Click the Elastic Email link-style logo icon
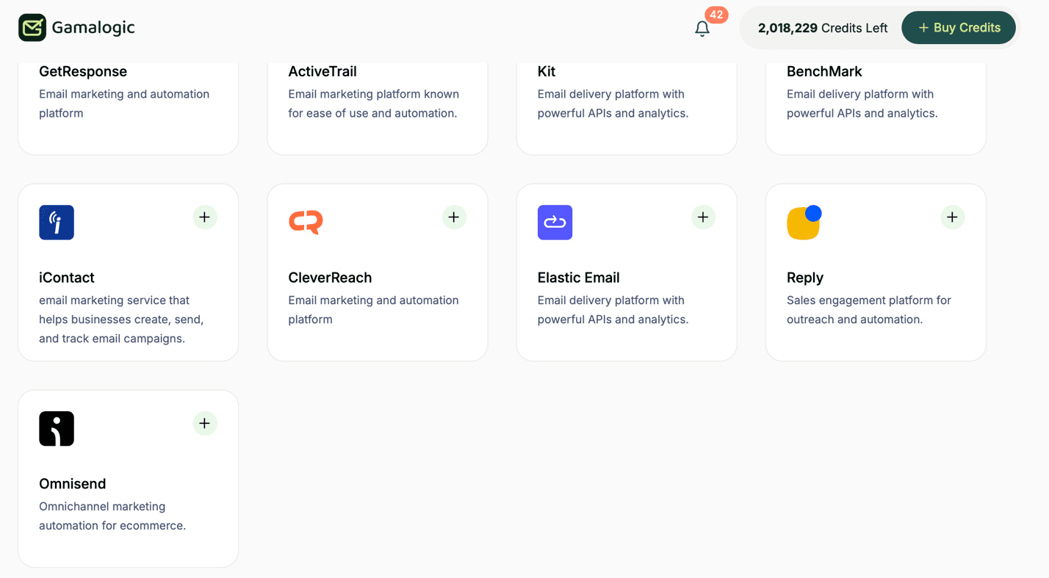Viewport: 1049px width, 578px height. (555, 223)
